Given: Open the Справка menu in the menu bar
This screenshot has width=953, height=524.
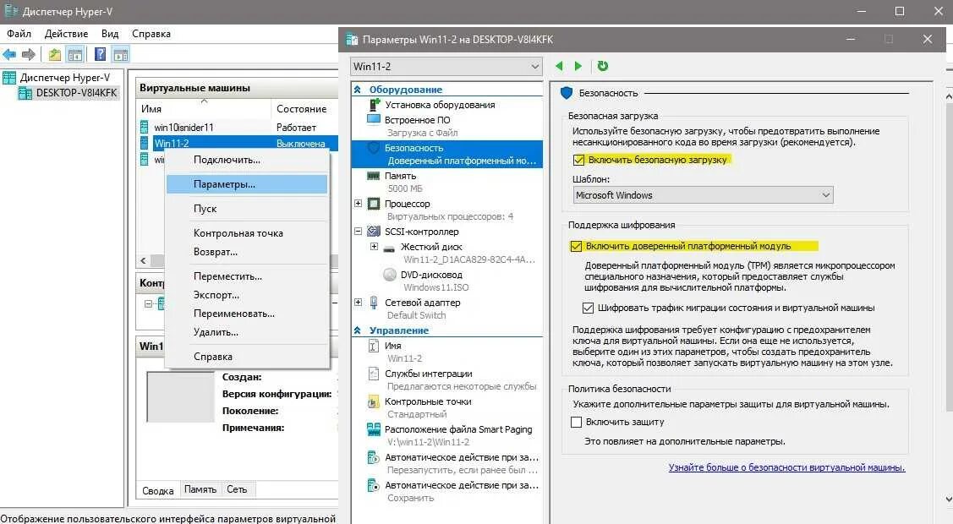Looking at the screenshot, I should tap(151, 34).
